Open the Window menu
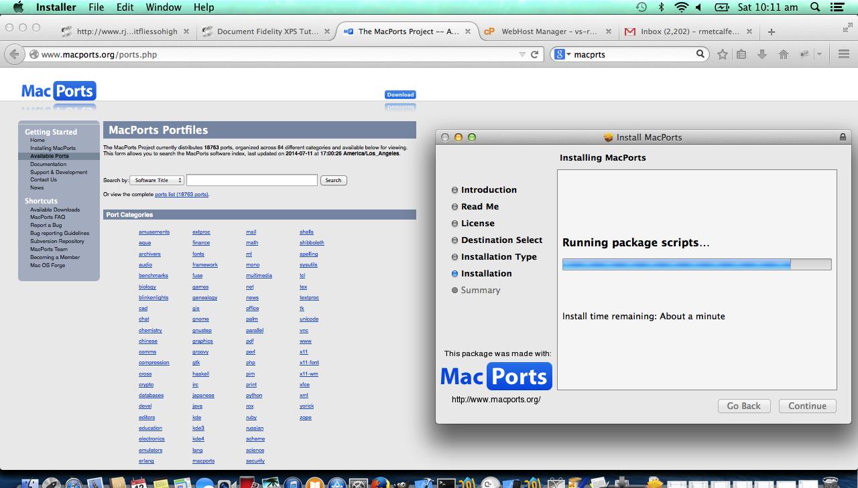The image size is (858, 488). pos(164,7)
